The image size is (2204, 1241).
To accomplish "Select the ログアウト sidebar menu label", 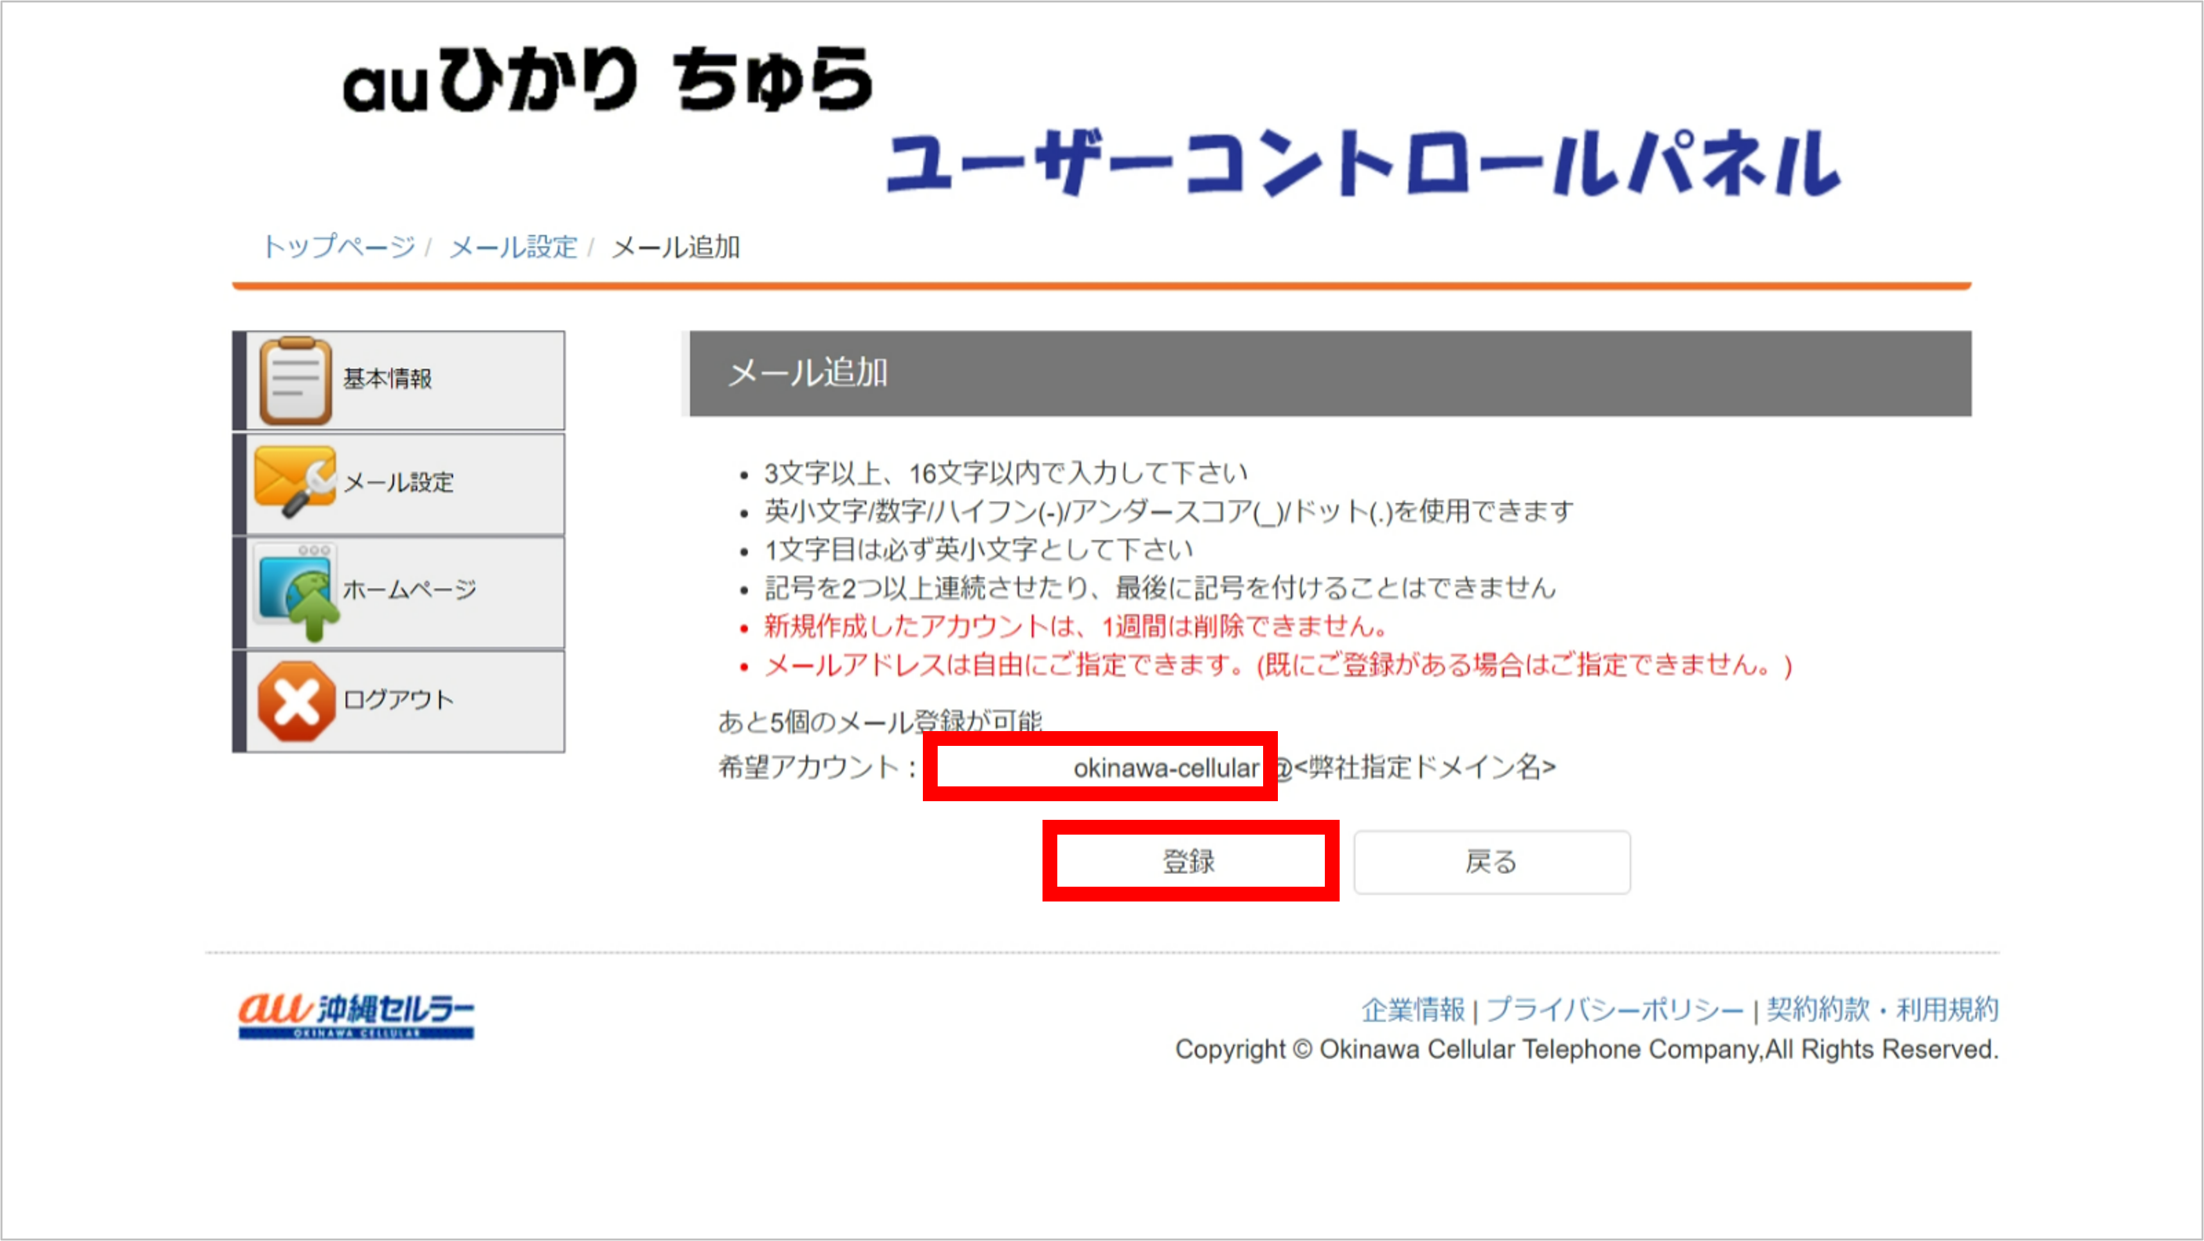I will (x=399, y=700).
